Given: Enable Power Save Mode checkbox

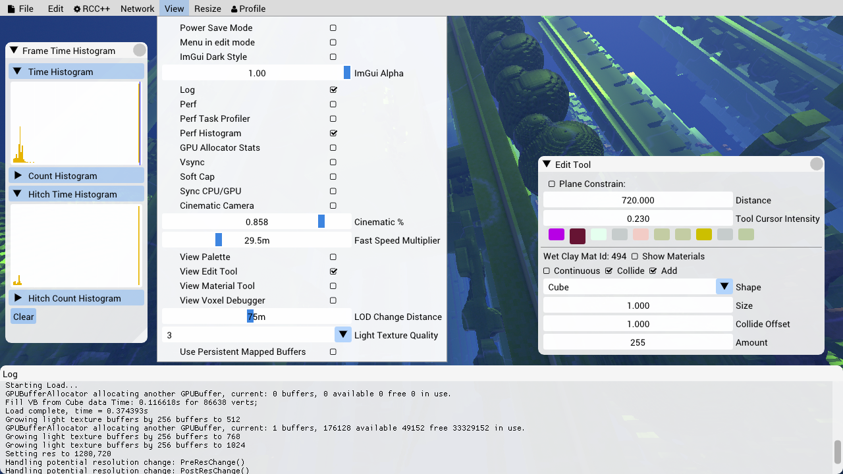Looking at the screenshot, I should tap(333, 28).
